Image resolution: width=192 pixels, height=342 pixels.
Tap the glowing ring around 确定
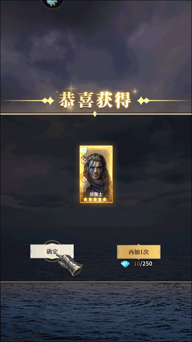pyautogui.click(x=52, y=251)
